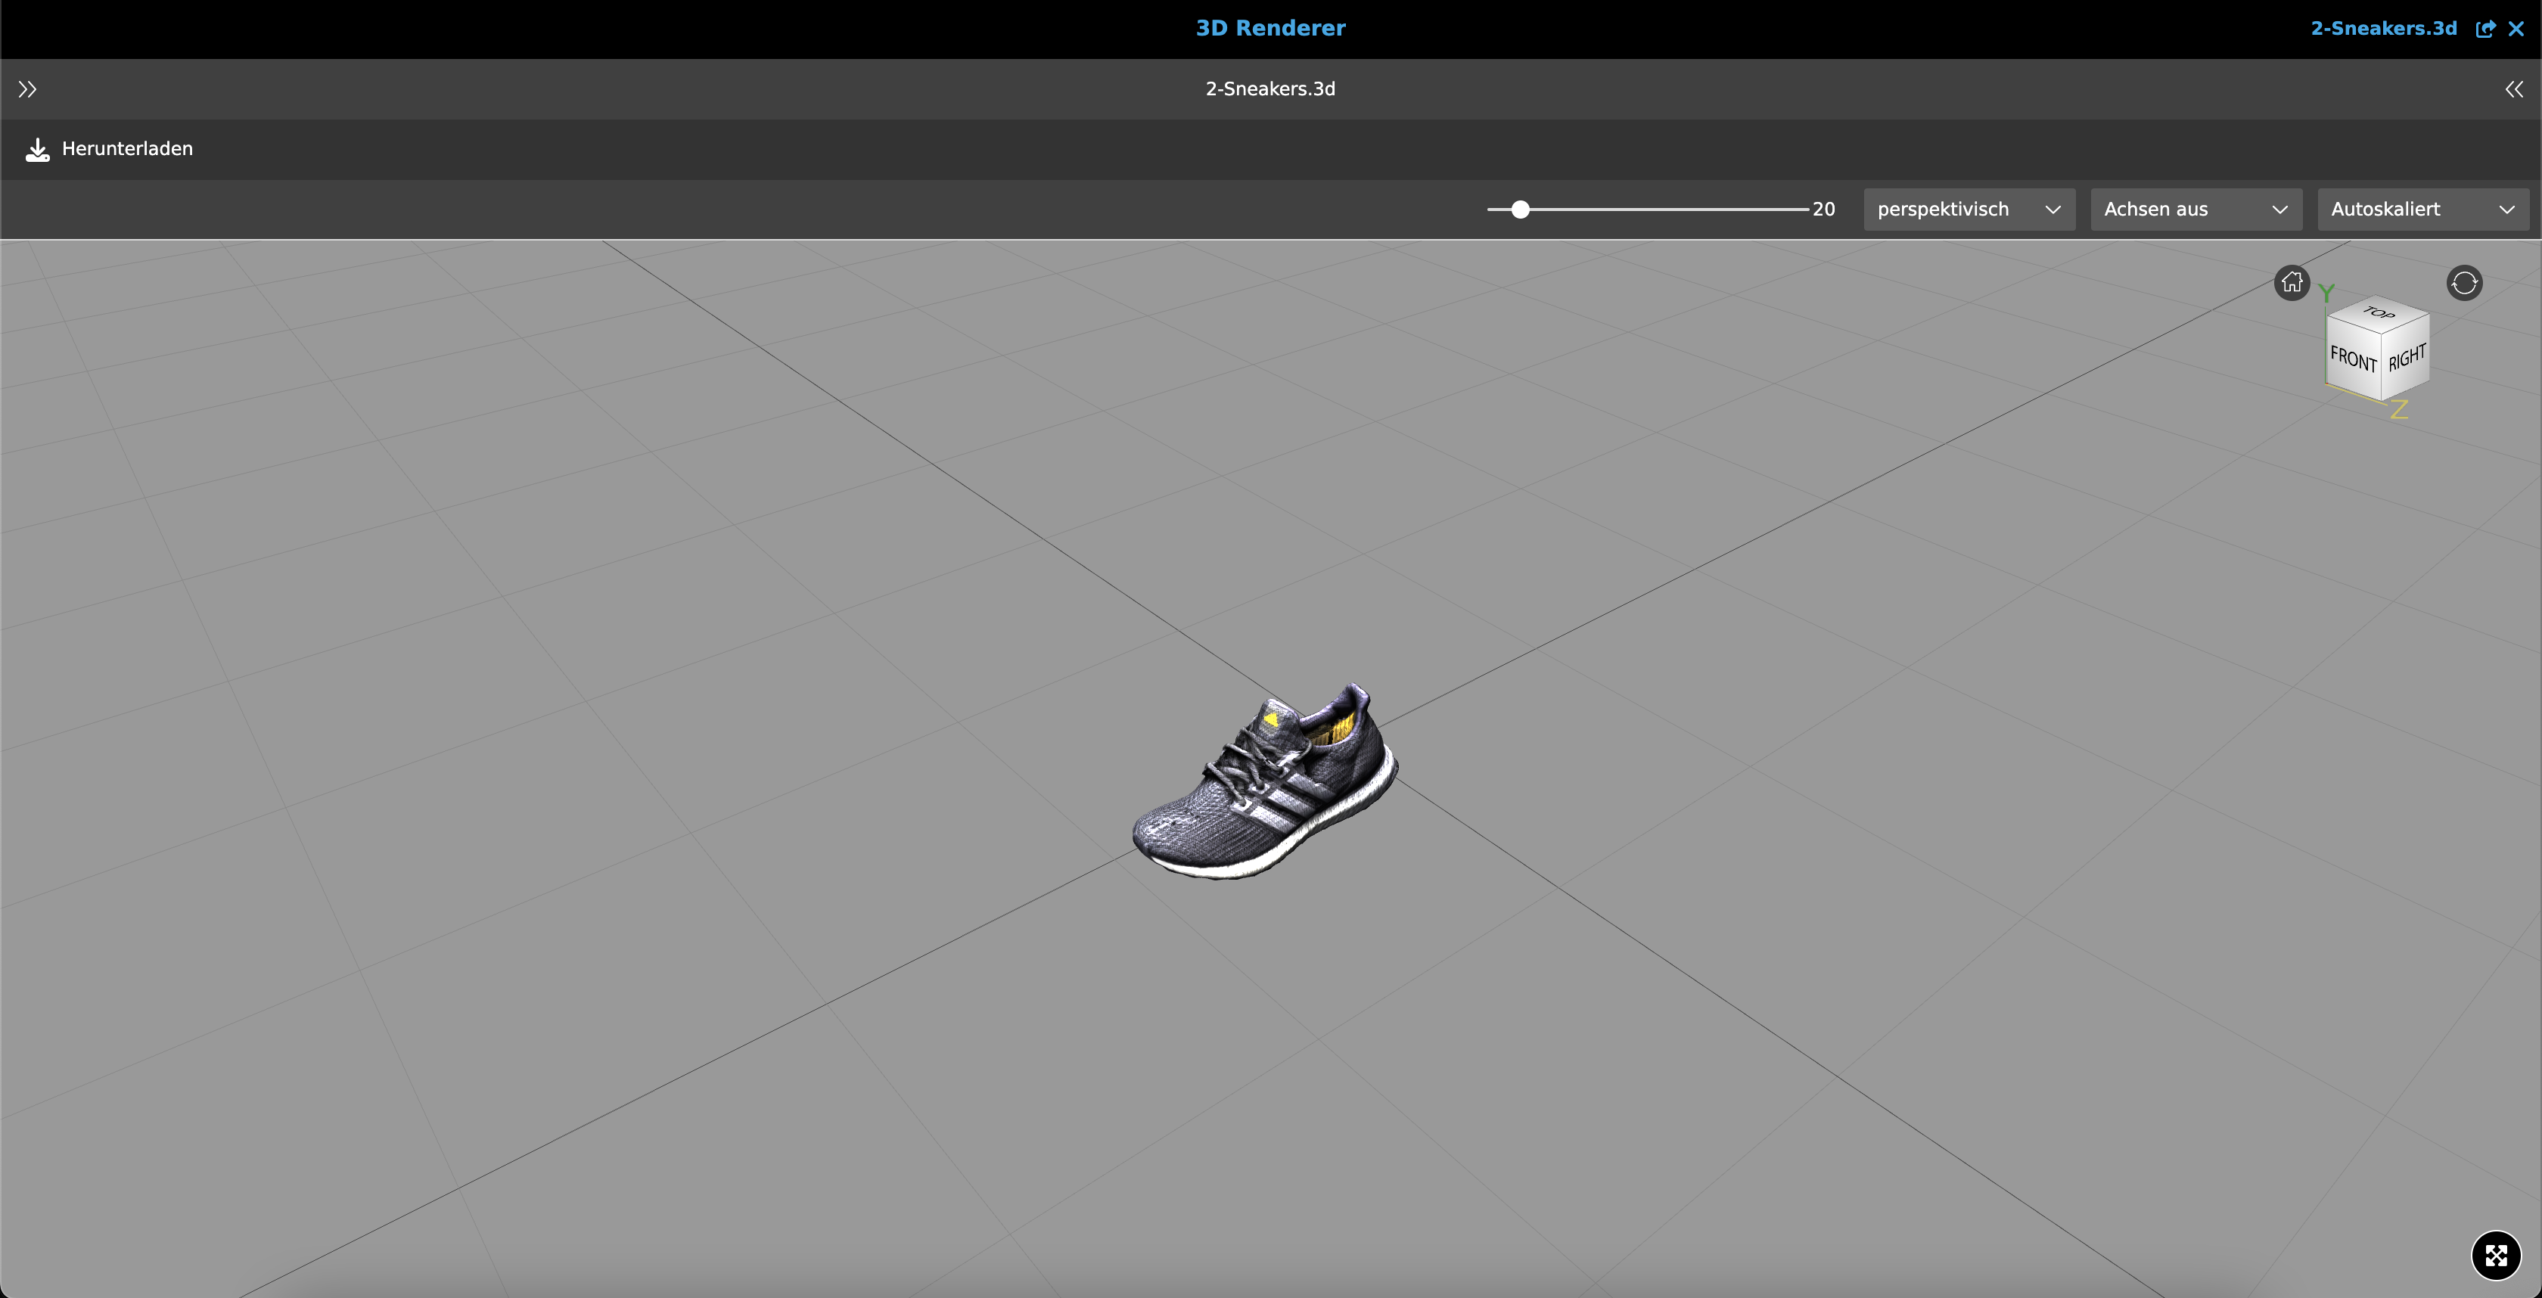Click the Herunterladen button
The image size is (2542, 1298).
[x=127, y=149]
